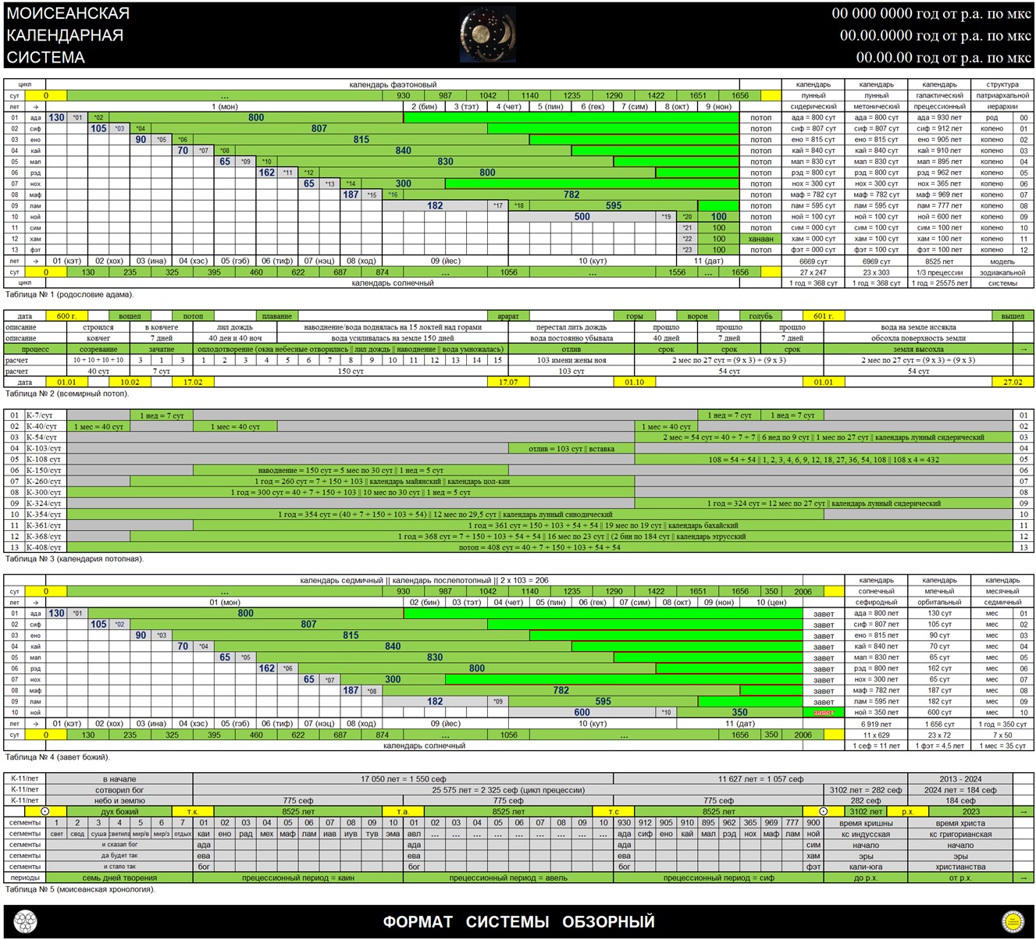Click the '6969 сут' total cell
Screen dimensions: 1036x940
876,262
